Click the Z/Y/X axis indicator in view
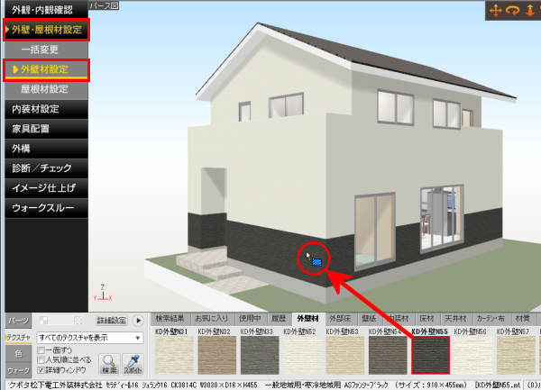The image size is (541, 390). 103,293
